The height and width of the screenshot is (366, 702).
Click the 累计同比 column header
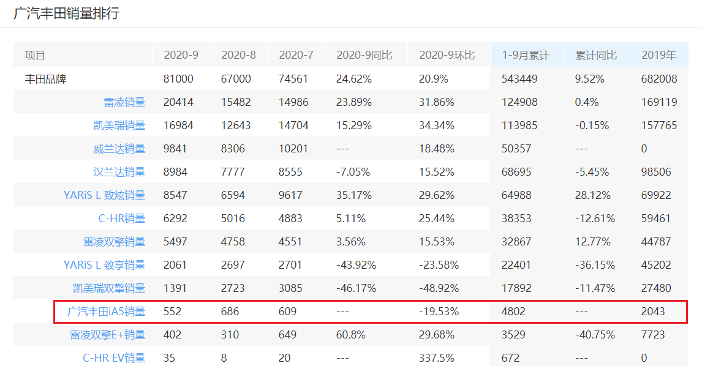[595, 55]
